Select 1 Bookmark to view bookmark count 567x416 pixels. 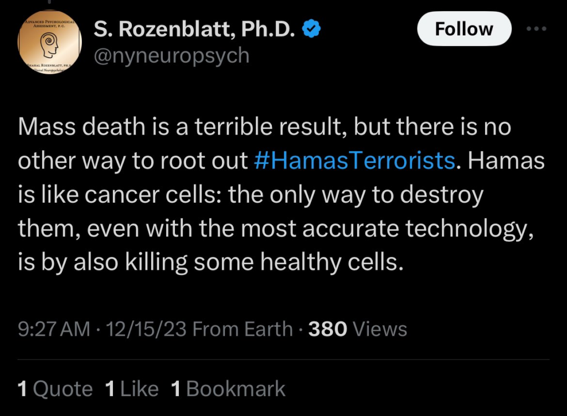pyautogui.click(x=228, y=388)
